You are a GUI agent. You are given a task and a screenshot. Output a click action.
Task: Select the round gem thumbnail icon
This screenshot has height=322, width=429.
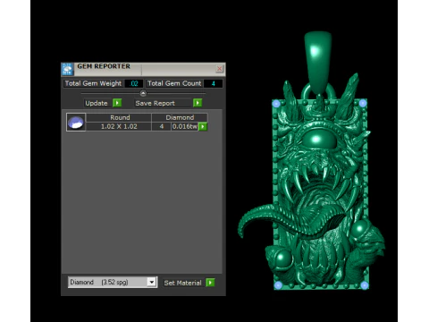click(x=76, y=123)
